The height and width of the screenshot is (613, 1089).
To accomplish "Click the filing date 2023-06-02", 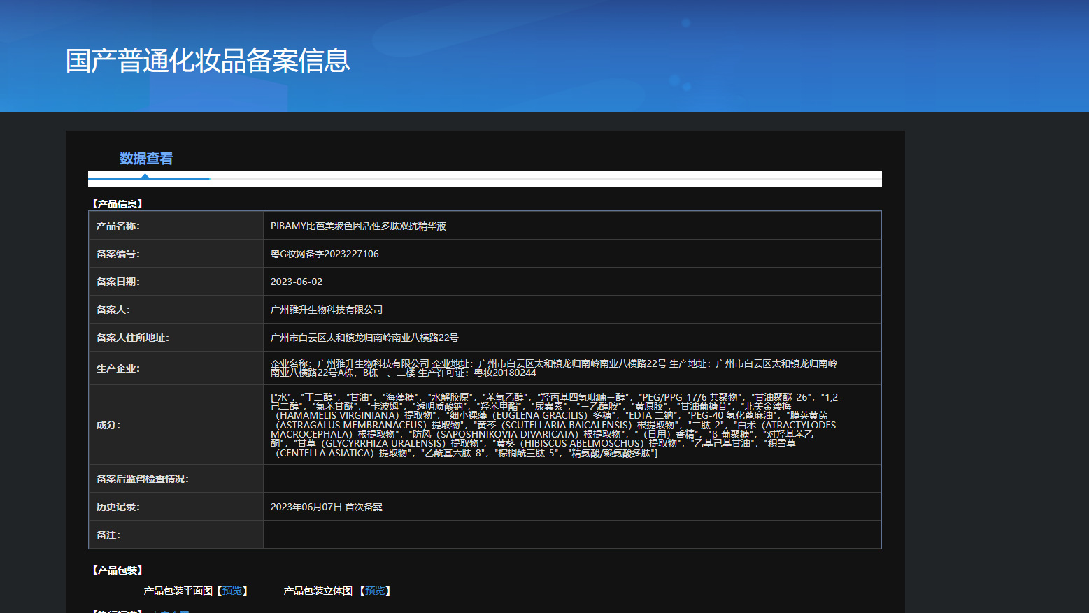I will point(297,282).
